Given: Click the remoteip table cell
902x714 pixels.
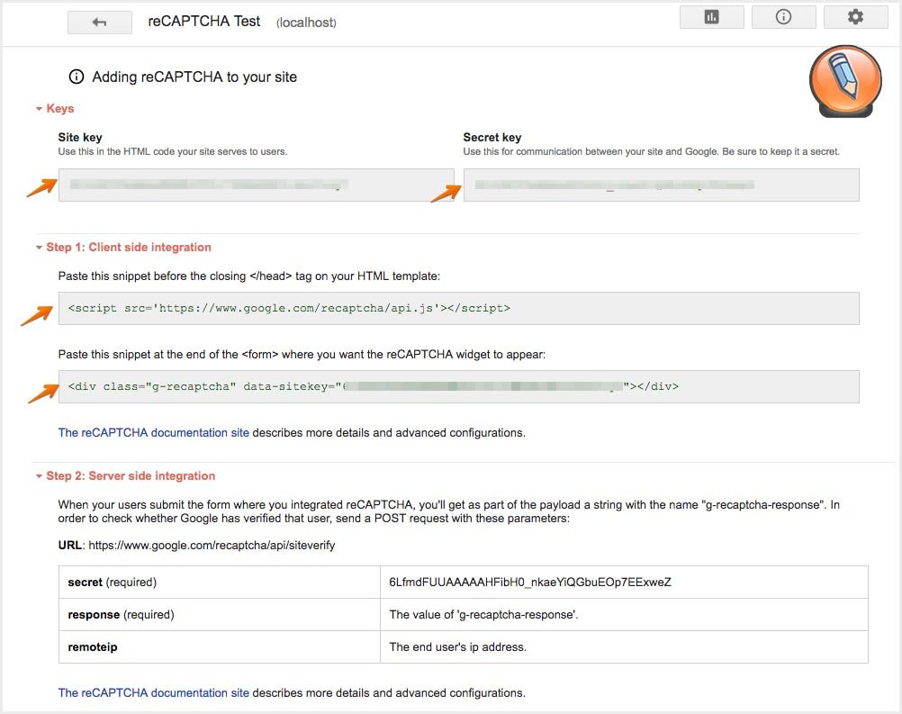Looking at the screenshot, I should (219, 646).
